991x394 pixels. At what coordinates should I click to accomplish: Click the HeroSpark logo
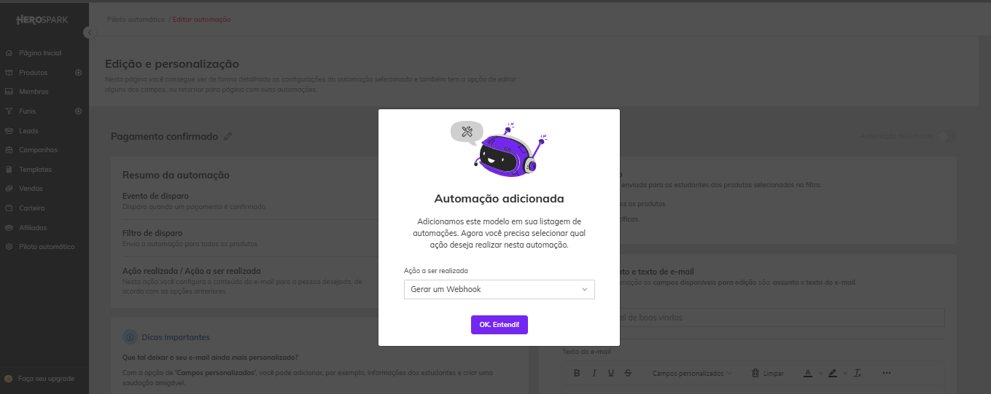(42, 20)
